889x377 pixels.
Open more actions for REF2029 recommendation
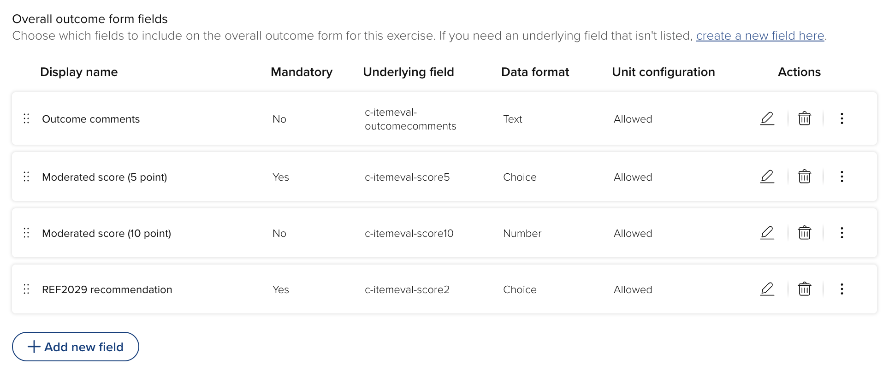coord(842,289)
